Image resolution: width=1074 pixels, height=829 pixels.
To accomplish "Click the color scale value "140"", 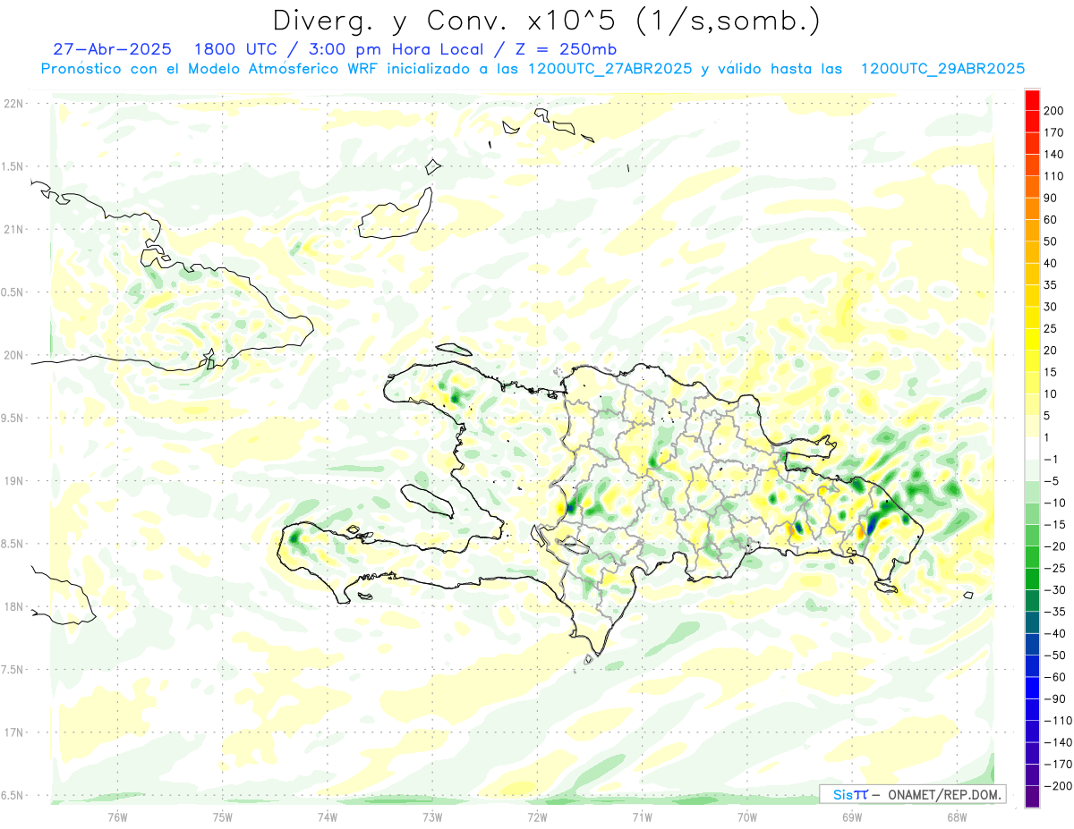I will pyautogui.click(x=1053, y=155).
